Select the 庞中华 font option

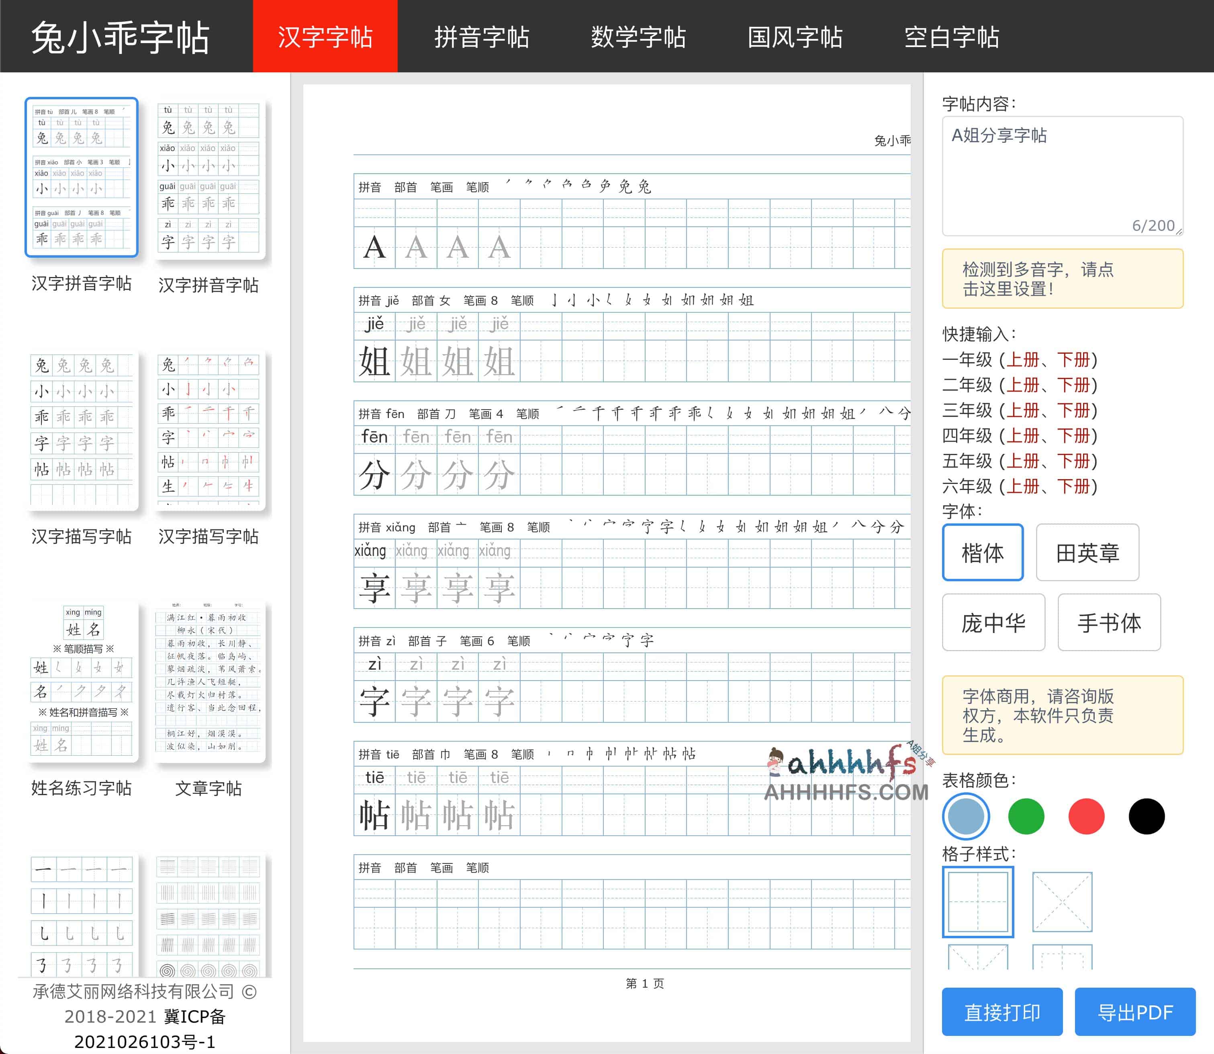(x=993, y=622)
